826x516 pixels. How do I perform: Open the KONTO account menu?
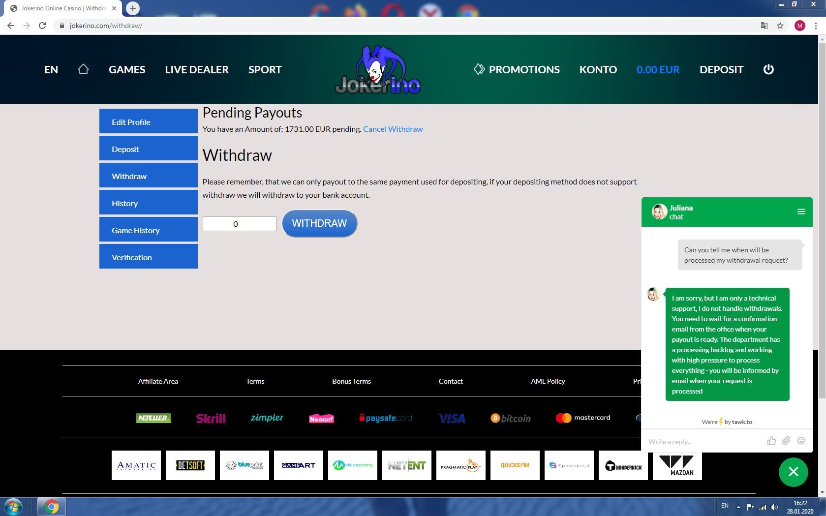pos(598,69)
